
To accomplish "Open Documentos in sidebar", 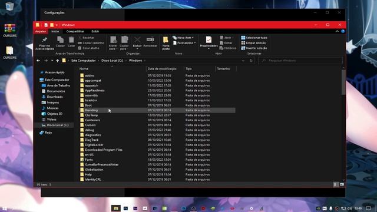I will [54, 91].
